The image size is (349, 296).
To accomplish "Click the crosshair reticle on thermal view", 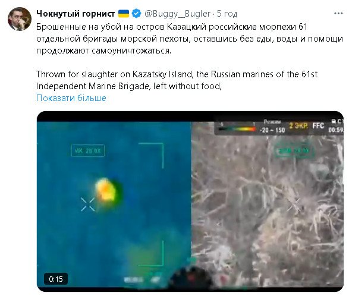I will [88, 204].
